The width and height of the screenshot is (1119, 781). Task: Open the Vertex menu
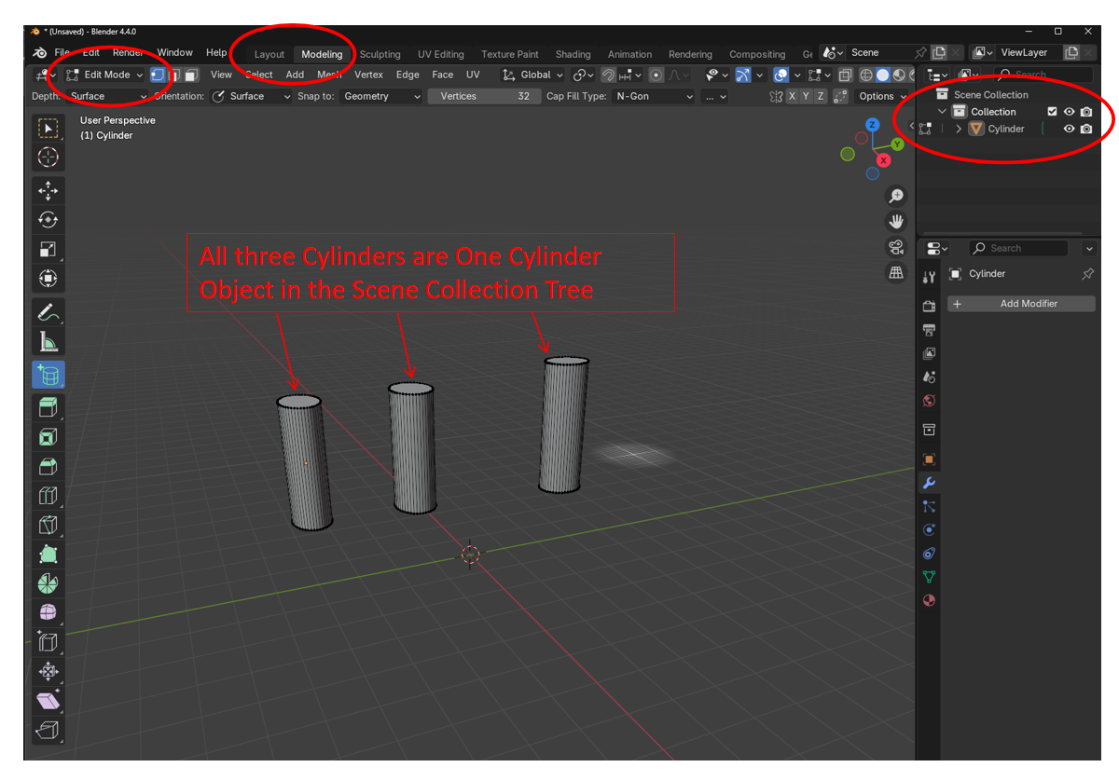pyautogui.click(x=368, y=75)
